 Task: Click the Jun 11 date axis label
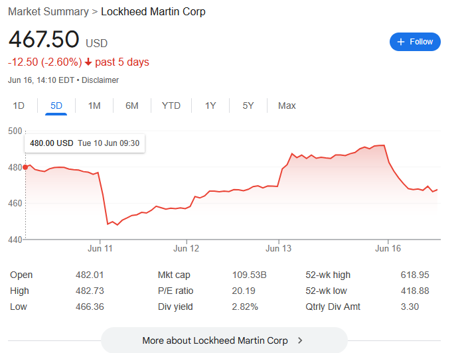pyautogui.click(x=100, y=248)
